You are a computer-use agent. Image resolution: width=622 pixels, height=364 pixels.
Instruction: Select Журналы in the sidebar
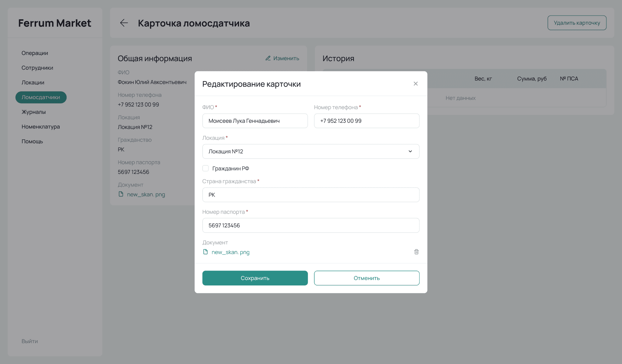33,112
